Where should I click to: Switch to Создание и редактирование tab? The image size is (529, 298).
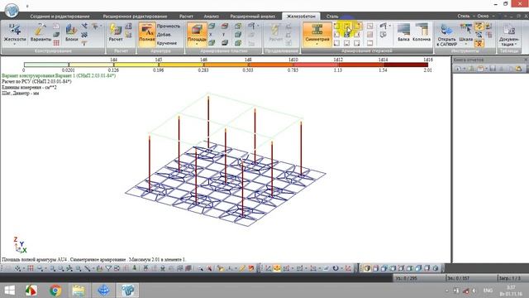(60, 17)
